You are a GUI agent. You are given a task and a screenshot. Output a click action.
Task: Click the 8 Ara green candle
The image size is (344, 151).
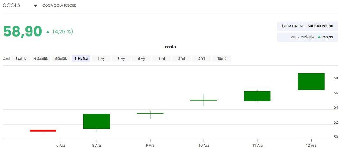click(x=97, y=121)
